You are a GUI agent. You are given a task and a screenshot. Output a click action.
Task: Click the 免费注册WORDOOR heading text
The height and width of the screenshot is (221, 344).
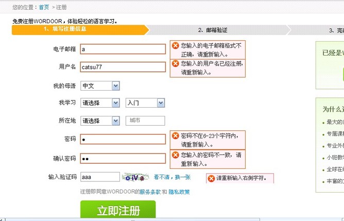(x=65, y=21)
